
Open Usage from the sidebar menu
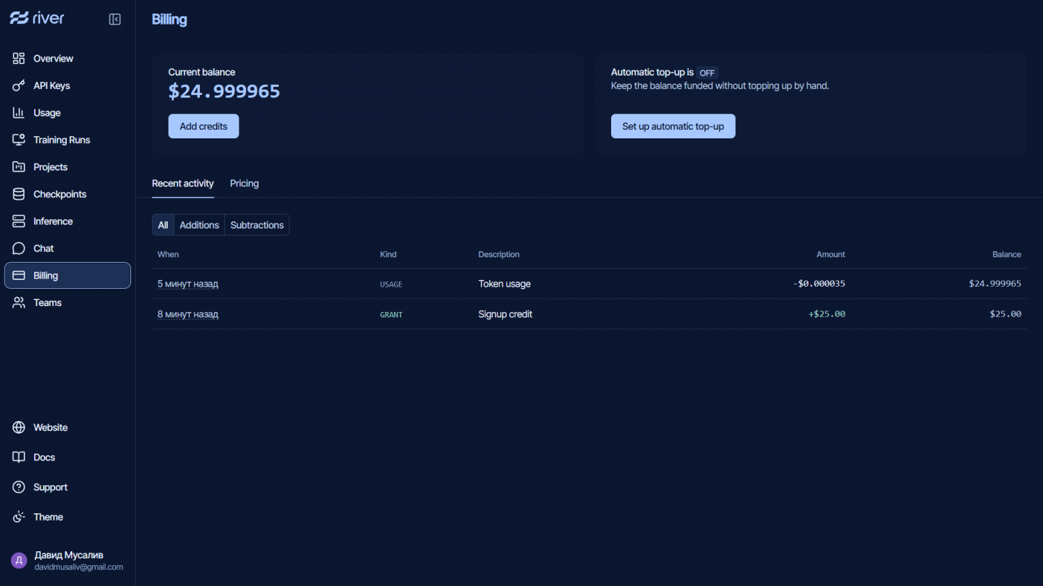68,113
